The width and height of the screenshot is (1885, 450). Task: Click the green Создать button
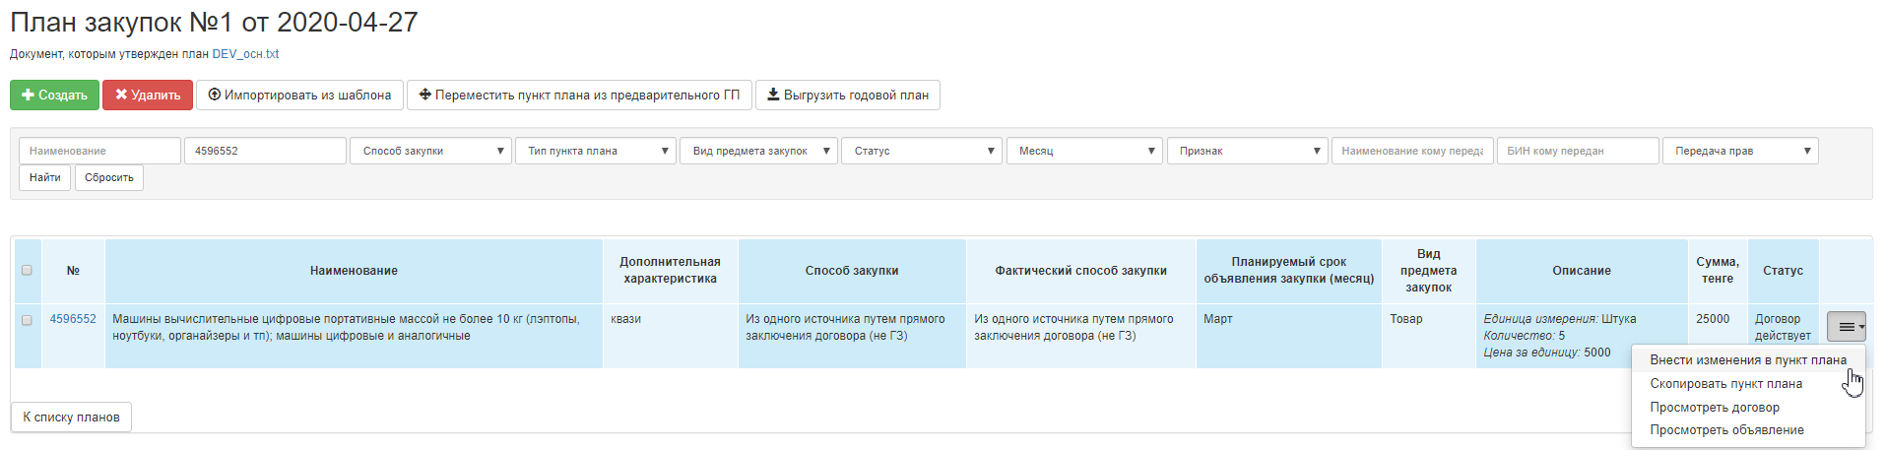[54, 96]
